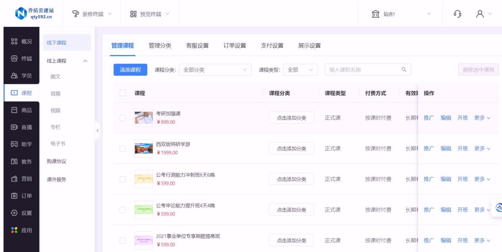Click search magnifier in course name field

[404, 70]
